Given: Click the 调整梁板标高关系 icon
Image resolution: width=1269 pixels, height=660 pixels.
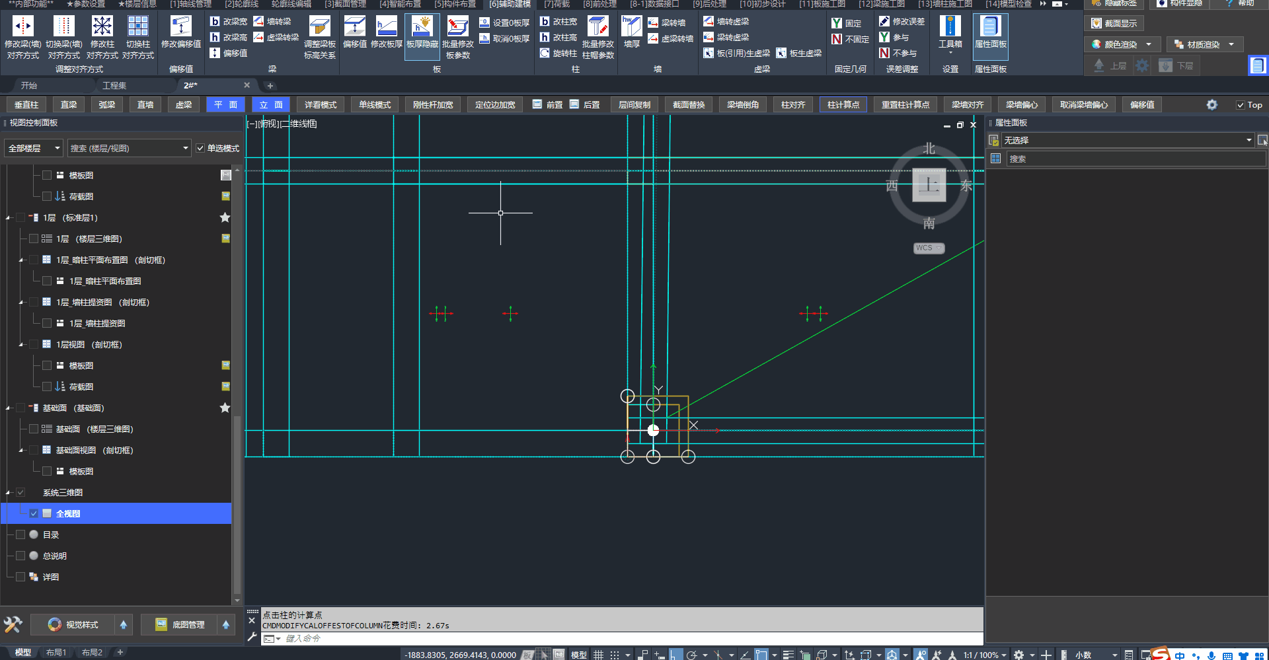Looking at the screenshot, I should point(319,27).
